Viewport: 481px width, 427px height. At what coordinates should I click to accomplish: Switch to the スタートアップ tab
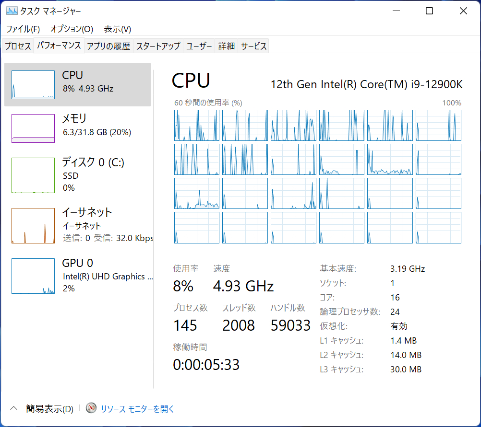point(158,46)
